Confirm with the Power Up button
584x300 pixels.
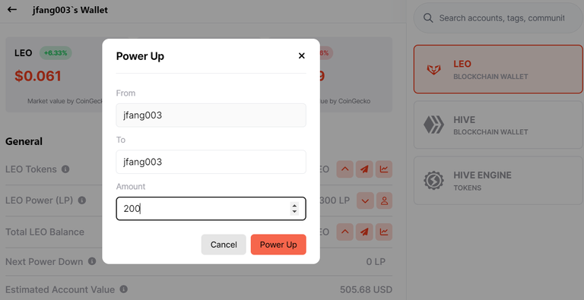pyautogui.click(x=278, y=245)
